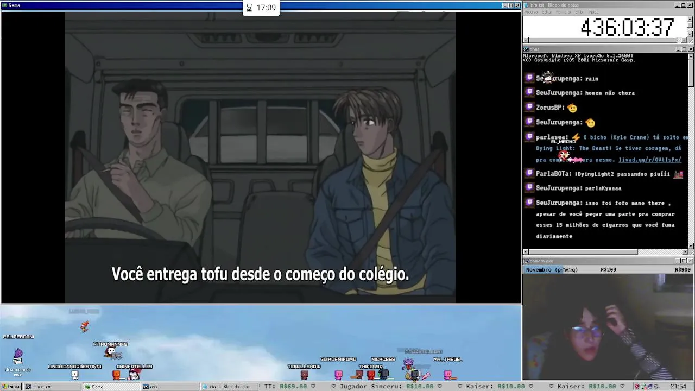The width and height of the screenshot is (695, 391).
Task: Click the livad.gg link in chat
Action: (650, 160)
